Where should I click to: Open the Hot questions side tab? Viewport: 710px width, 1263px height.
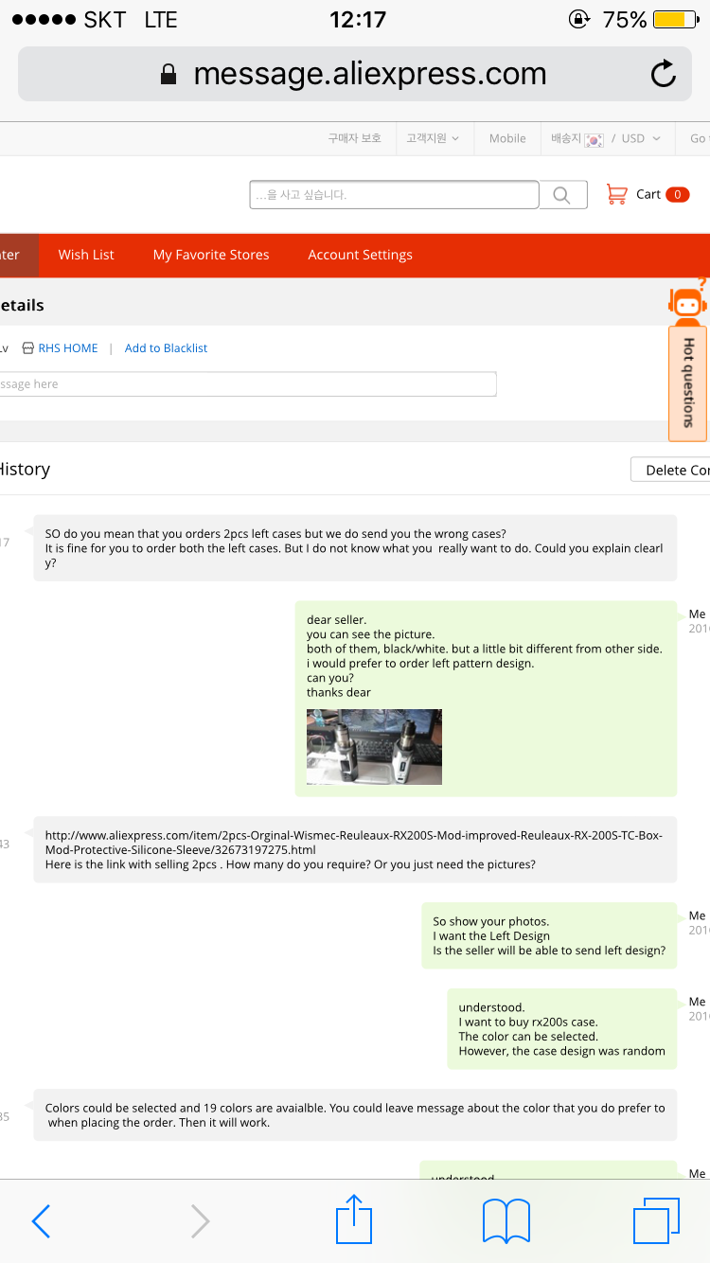(688, 382)
